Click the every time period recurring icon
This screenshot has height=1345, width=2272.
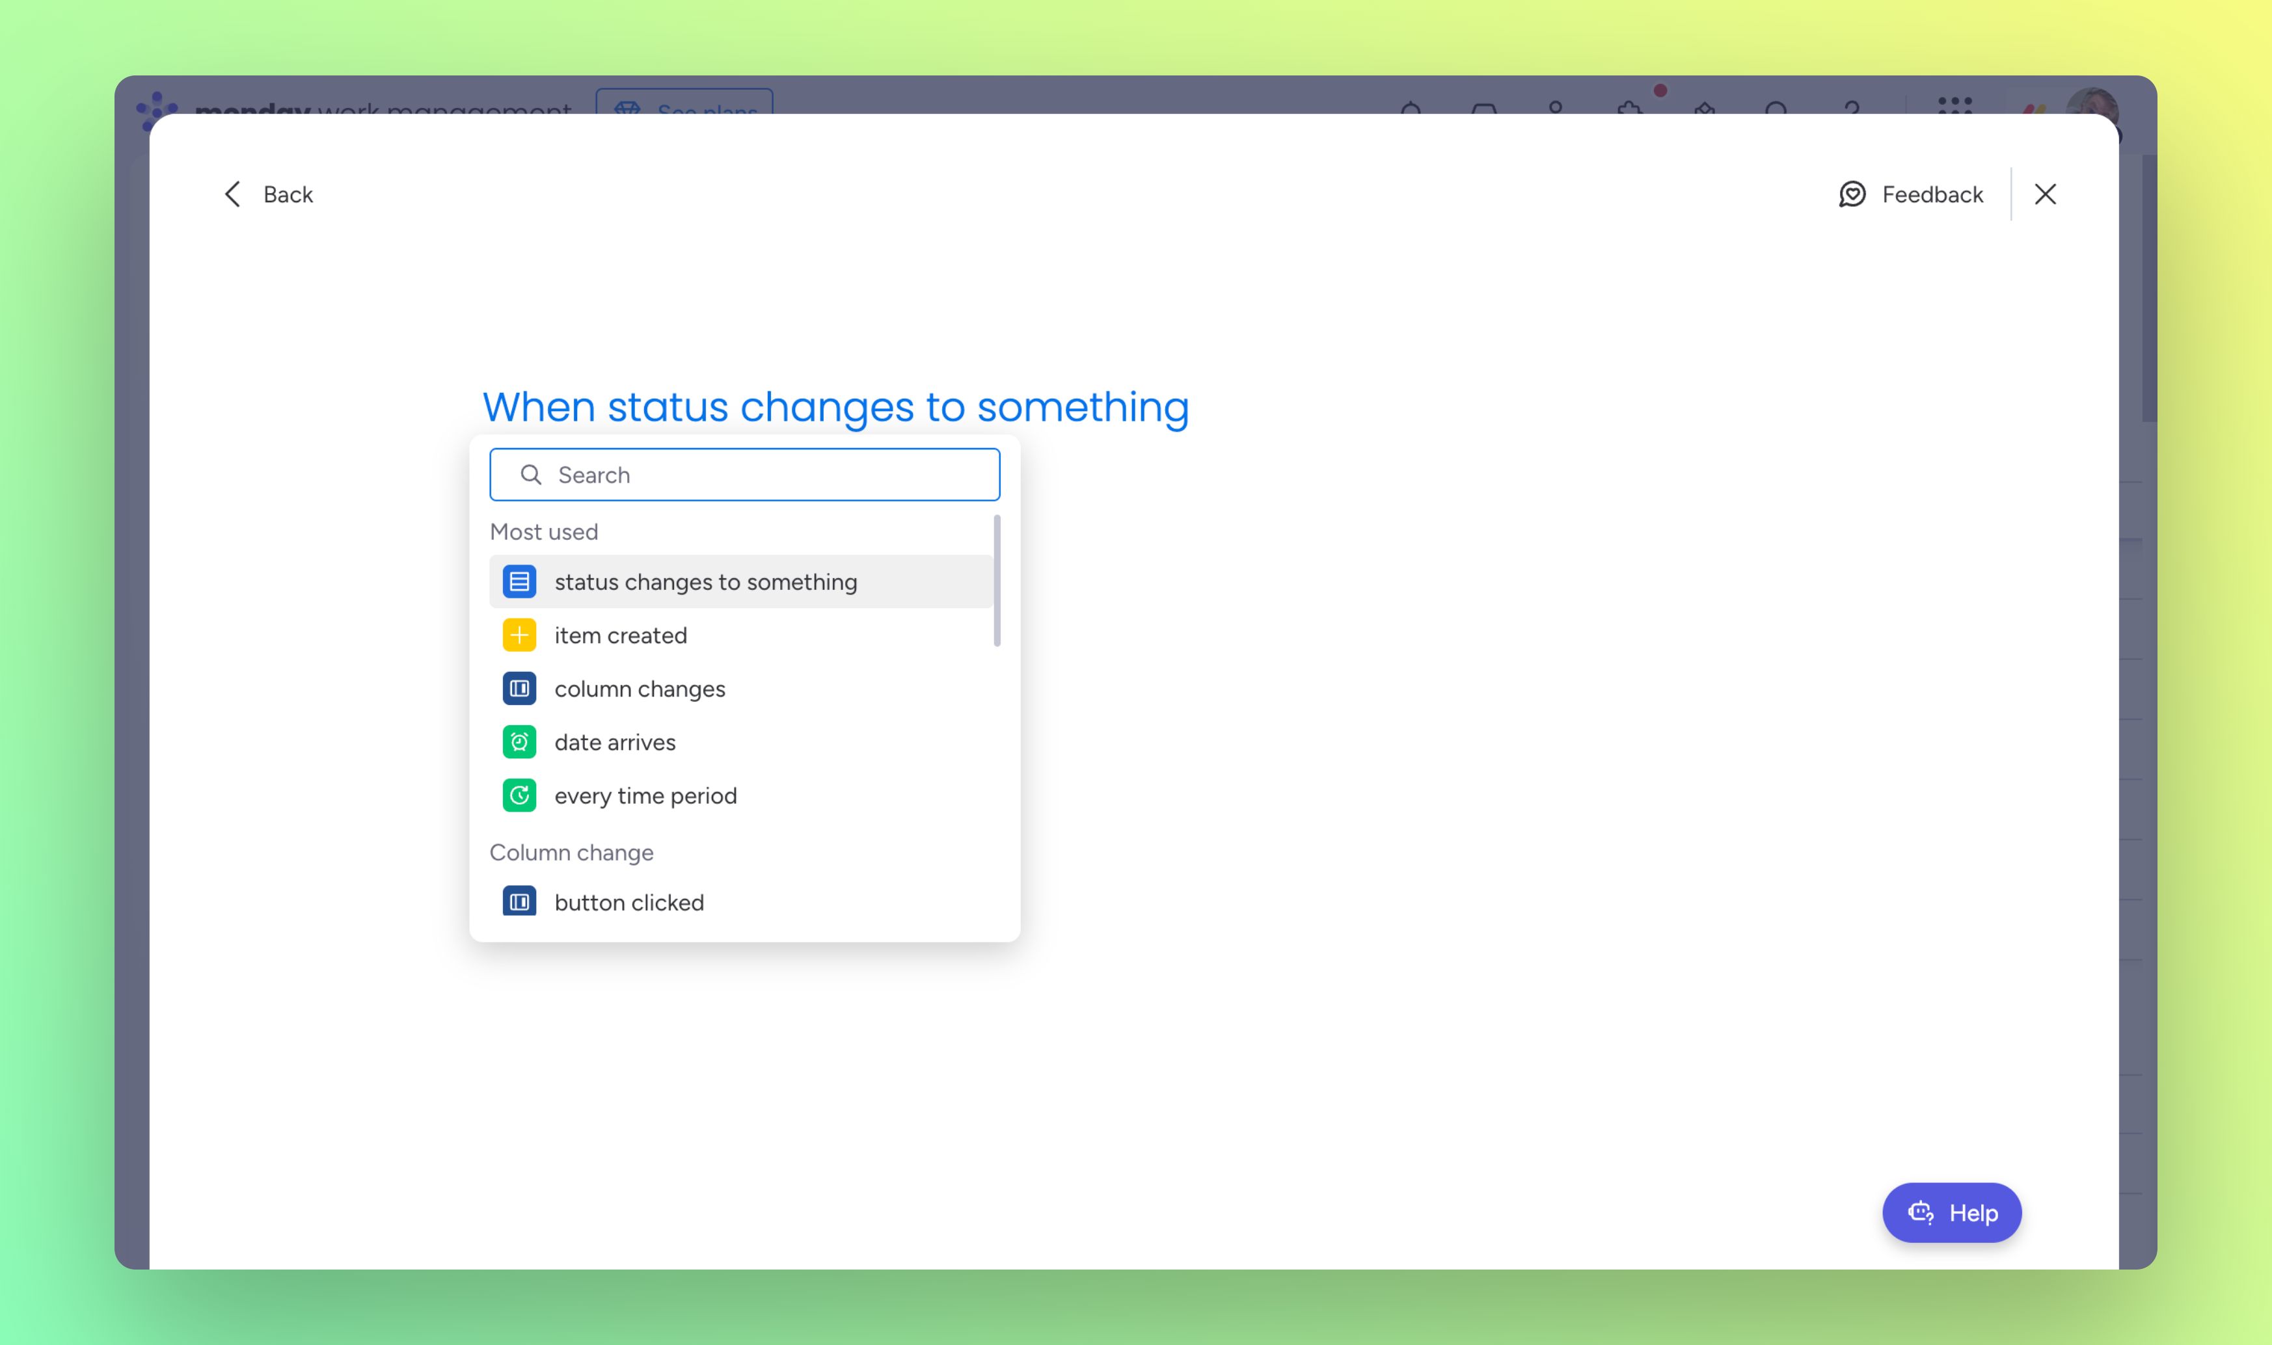[519, 796]
